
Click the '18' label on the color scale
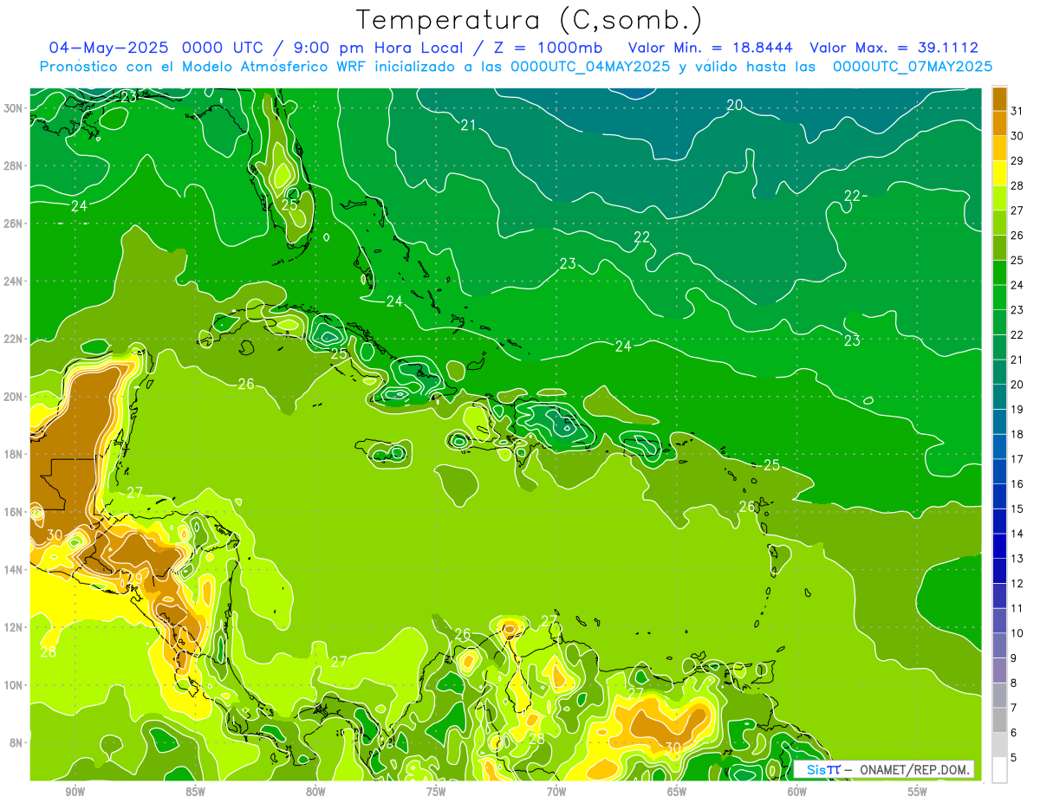click(x=1017, y=434)
